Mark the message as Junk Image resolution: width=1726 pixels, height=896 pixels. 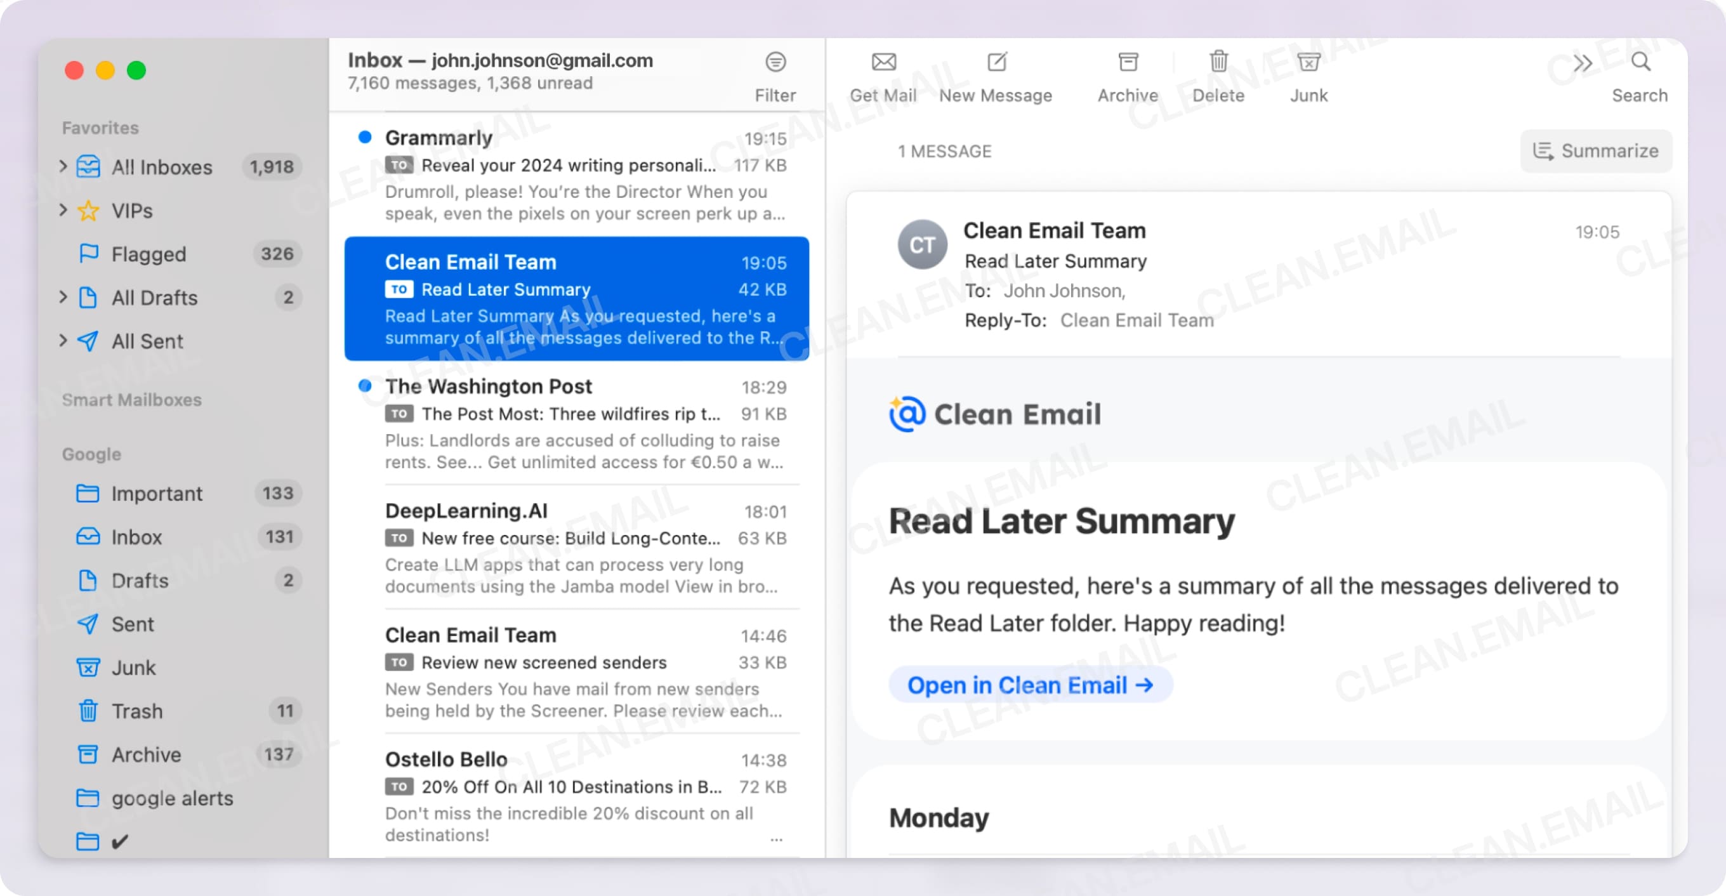click(1307, 63)
